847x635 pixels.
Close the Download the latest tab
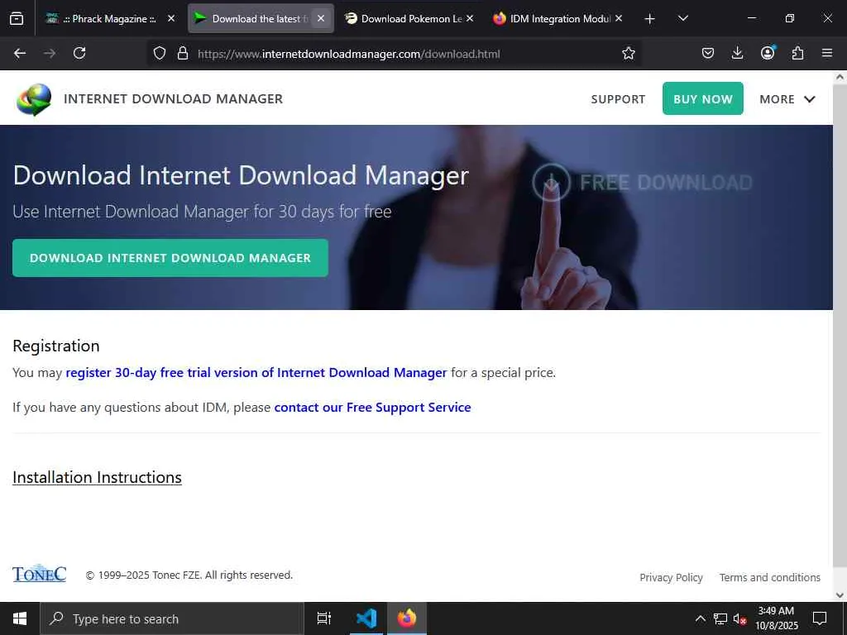pyautogui.click(x=321, y=19)
